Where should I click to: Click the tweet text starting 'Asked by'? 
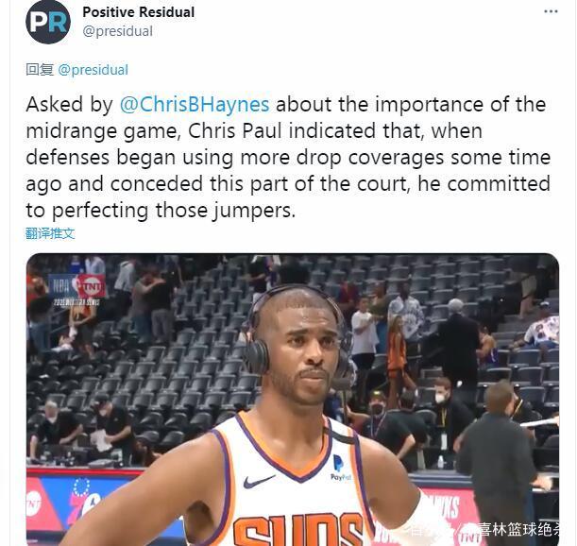288,157
